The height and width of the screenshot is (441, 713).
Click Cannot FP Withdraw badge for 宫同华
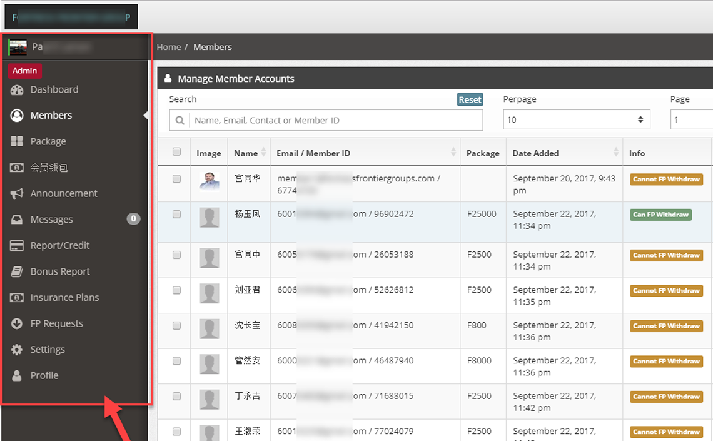click(x=666, y=179)
